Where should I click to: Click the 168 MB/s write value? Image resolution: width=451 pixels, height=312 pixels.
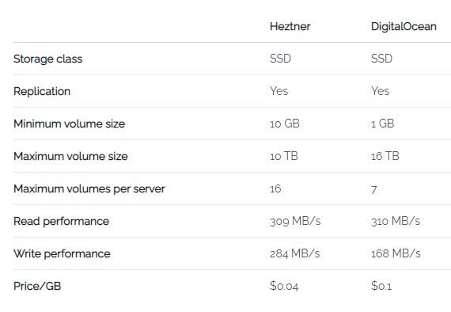pyautogui.click(x=396, y=254)
